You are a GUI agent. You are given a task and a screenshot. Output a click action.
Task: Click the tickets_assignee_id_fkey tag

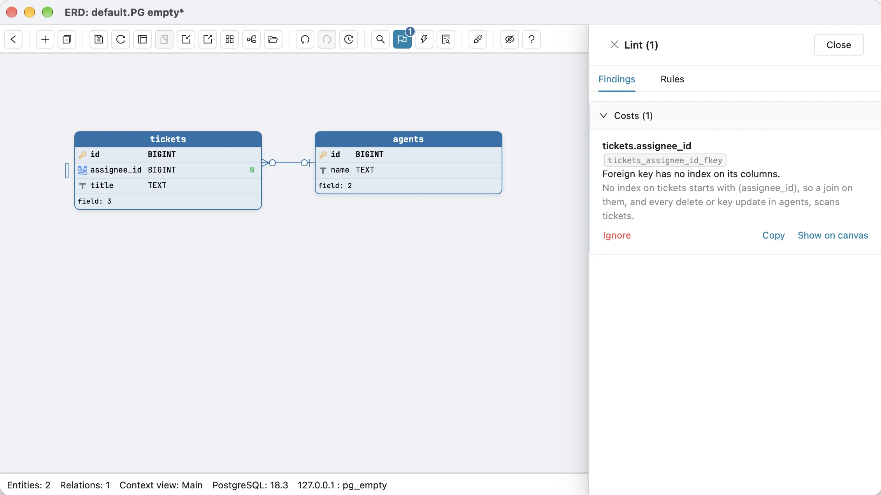(x=665, y=160)
